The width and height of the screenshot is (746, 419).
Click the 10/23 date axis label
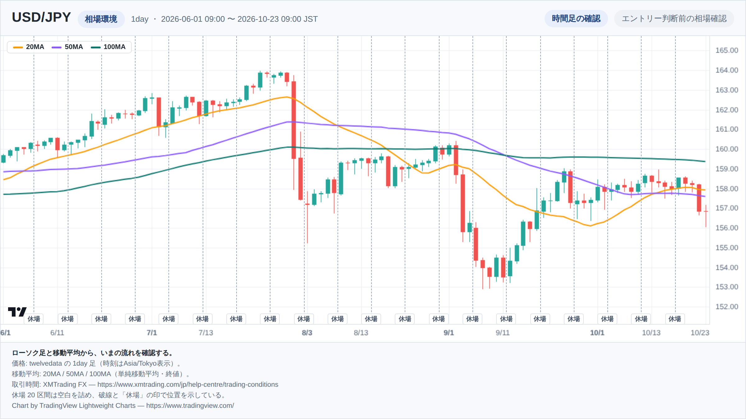700,333
